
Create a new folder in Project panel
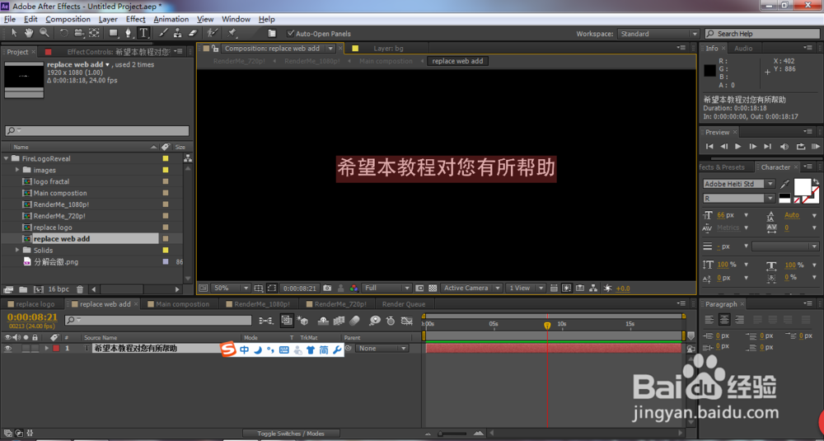point(23,289)
